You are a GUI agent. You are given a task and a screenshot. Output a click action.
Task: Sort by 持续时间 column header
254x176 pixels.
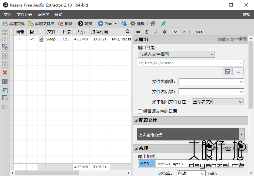point(100,32)
